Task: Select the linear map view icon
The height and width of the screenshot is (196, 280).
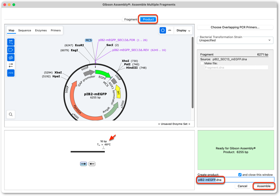Action: 170,30
